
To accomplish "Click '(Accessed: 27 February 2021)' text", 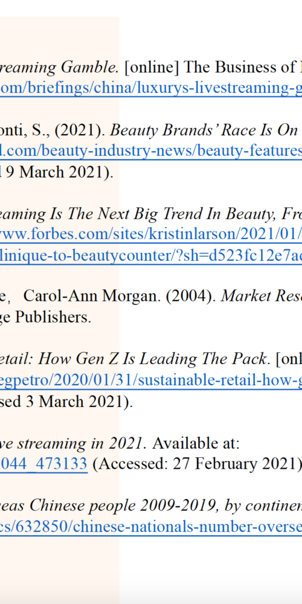I will pyautogui.click(x=197, y=464).
